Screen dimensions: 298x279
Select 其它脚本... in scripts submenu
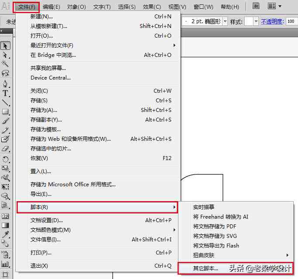click(x=236, y=269)
